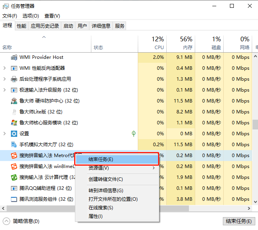Switch to the 应用历史记录 tab
Viewport: 258px width, 230px height.
pyautogui.click(x=45, y=26)
